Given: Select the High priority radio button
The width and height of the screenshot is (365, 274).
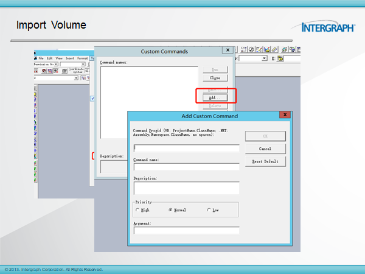Looking at the screenshot, I should [137, 210].
